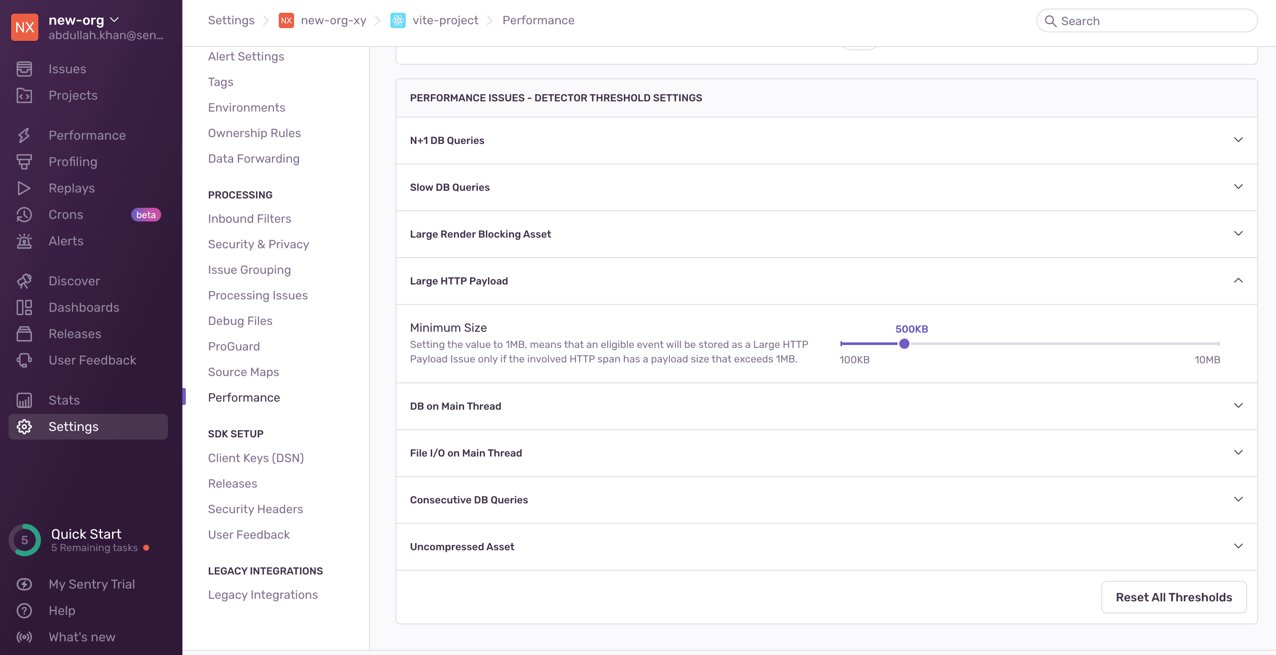Open Alerts using the siren icon

point(24,241)
